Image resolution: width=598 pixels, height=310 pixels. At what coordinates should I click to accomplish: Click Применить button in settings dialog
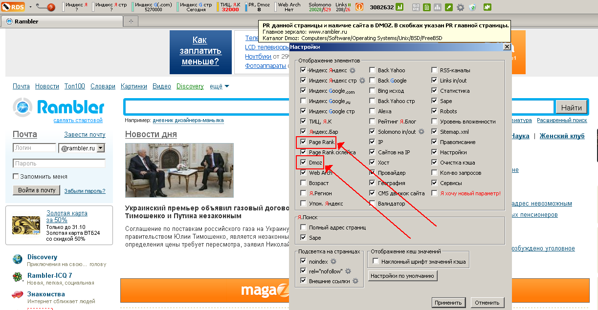click(449, 303)
